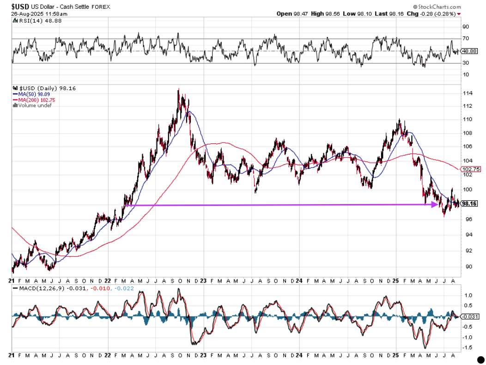Viewport: 486px width, 365px height.
Task: Click the $USD ticker symbol title
Action: (x=20, y=7)
